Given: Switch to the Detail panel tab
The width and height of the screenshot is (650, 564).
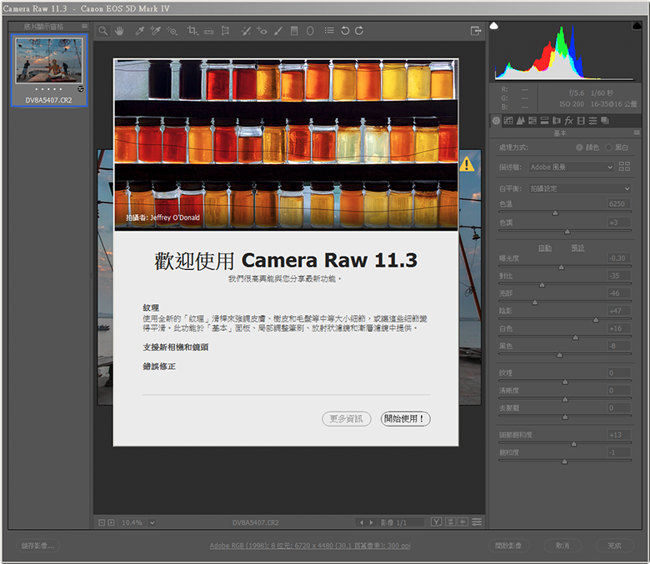Looking at the screenshot, I should pyautogui.click(x=520, y=121).
